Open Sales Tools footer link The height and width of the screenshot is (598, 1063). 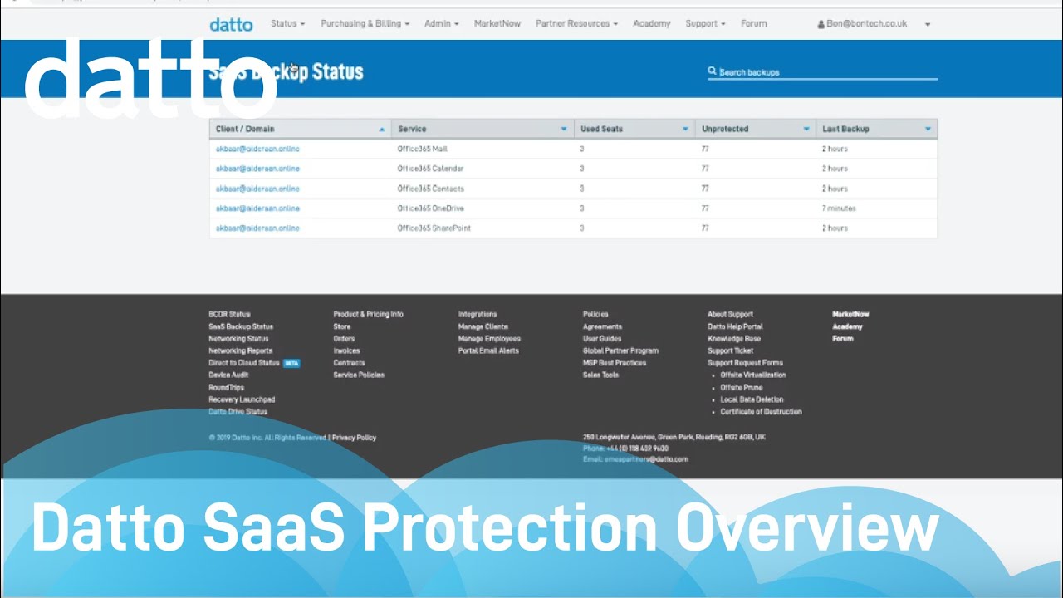coord(600,375)
